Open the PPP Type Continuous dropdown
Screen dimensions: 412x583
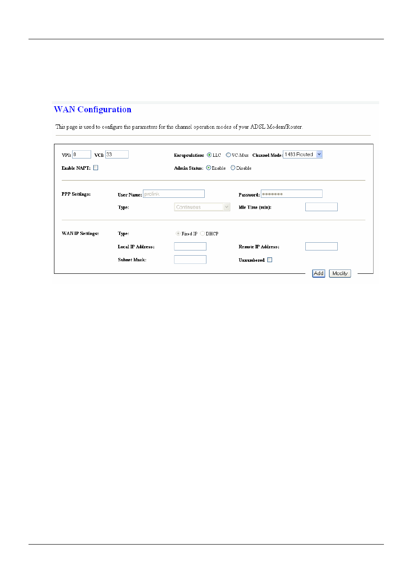202,207
